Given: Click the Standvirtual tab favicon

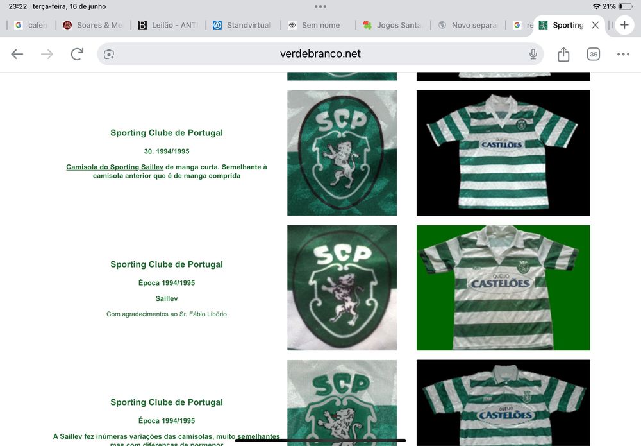Looking at the screenshot, I should pos(217,25).
